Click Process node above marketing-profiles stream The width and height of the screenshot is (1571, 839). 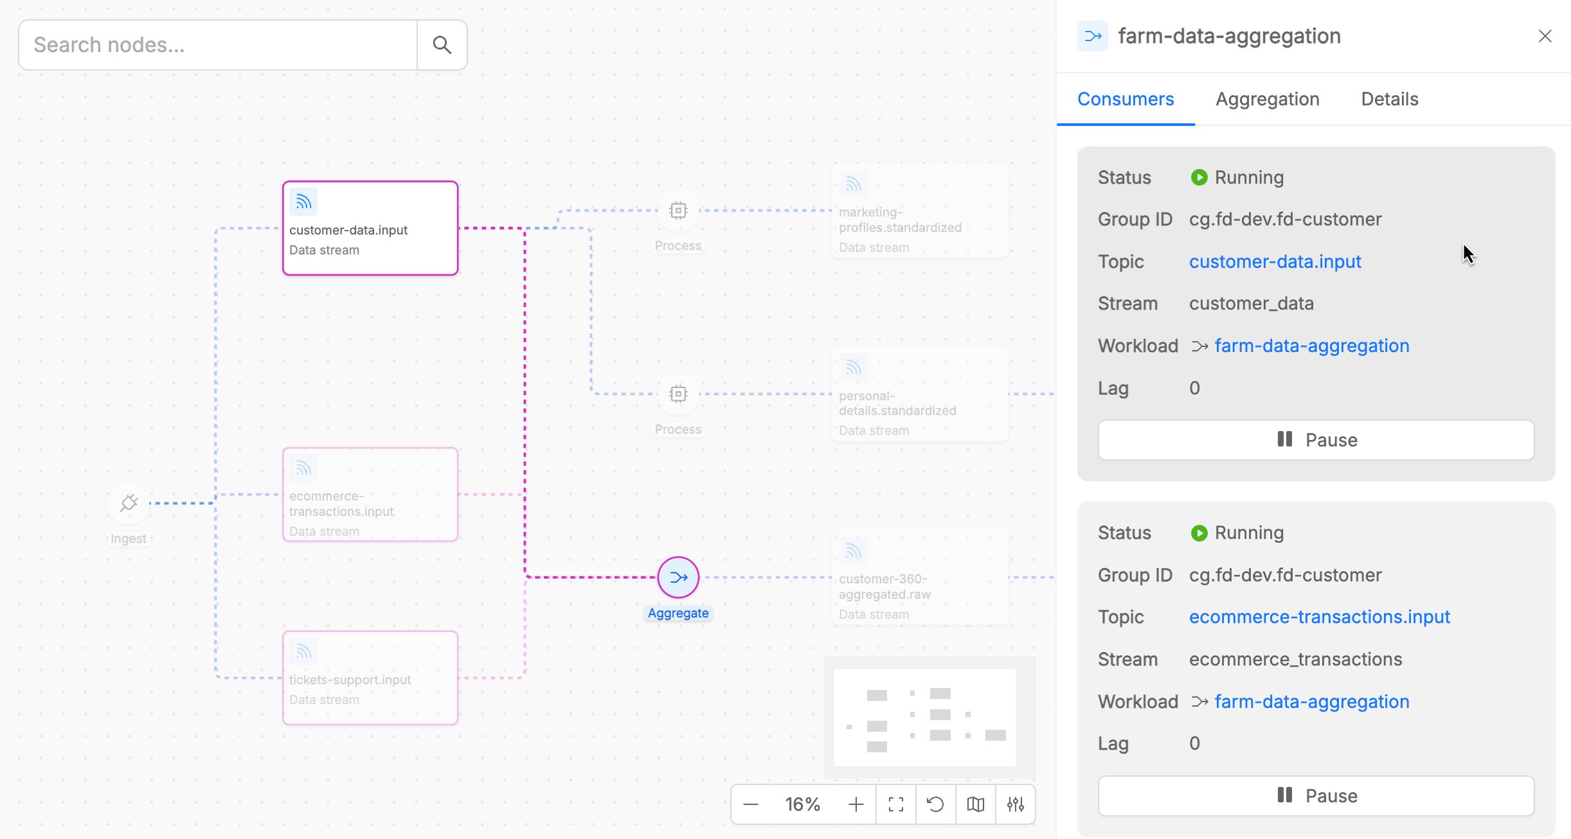coord(678,211)
